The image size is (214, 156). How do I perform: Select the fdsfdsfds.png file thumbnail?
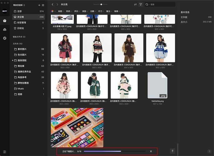point(157,85)
